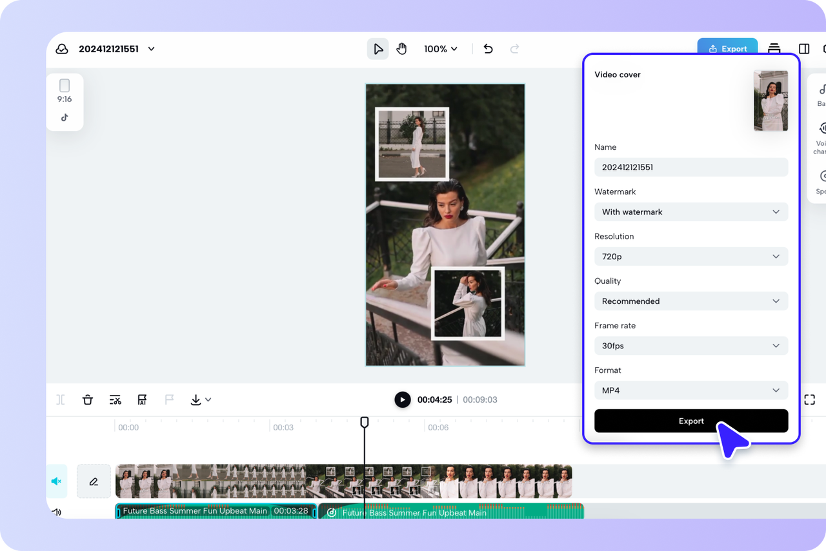Open the Format MP4 dropdown
The height and width of the screenshot is (551, 826).
click(x=690, y=390)
